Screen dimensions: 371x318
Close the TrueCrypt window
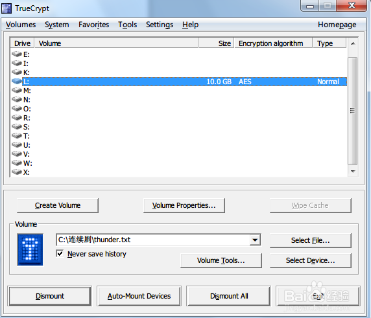(x=352, y=6)
